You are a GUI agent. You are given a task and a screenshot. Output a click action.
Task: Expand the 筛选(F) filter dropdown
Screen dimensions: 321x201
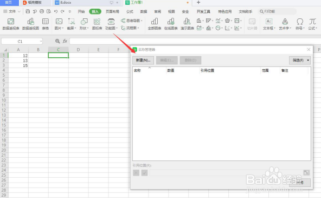(308, 60)
